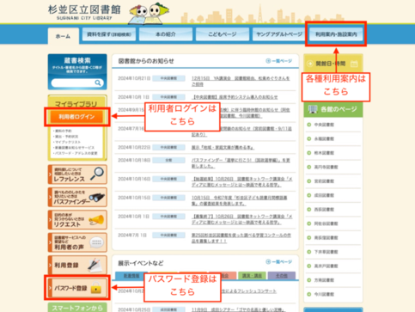
Task: Open the 資料を探す navigation tab
Action: (109, 34)
